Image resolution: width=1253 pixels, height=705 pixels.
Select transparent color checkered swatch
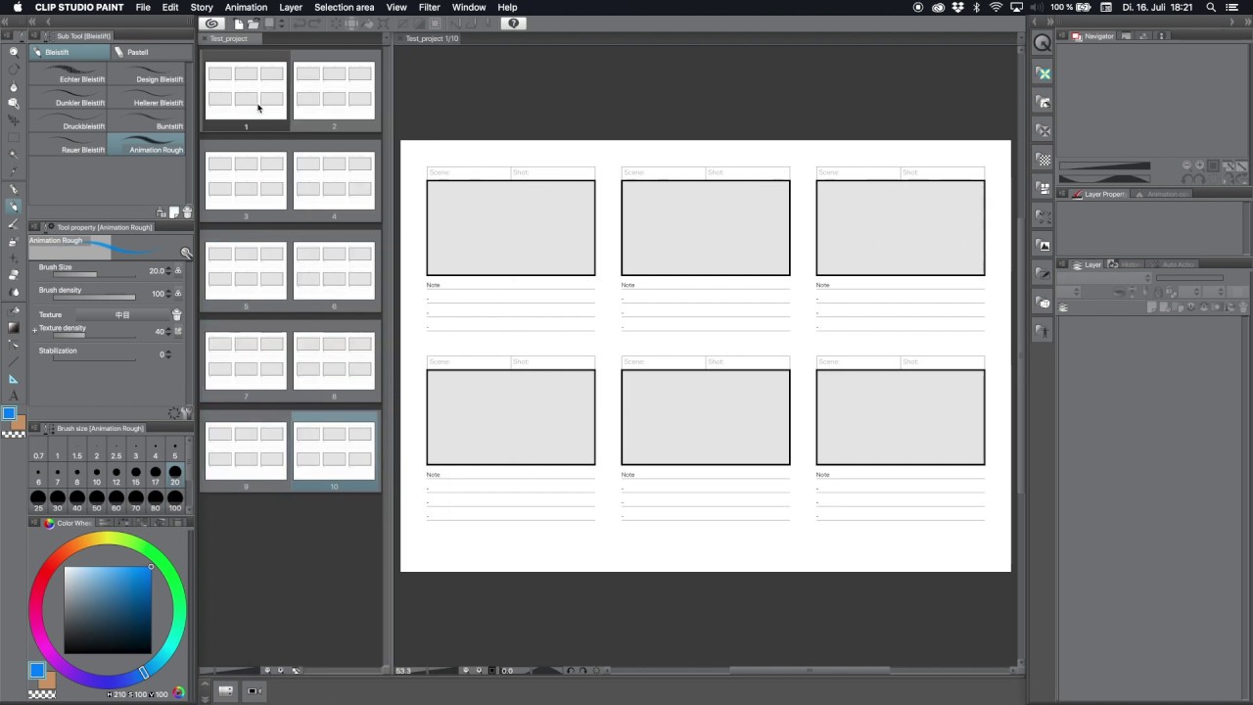(x=14, y=433)
